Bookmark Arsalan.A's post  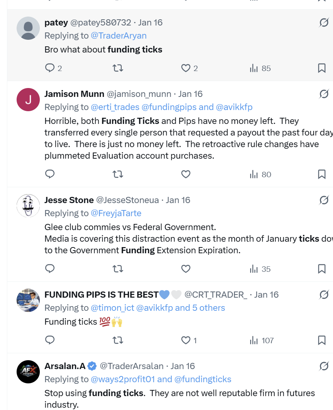click(x=321, y=409)
